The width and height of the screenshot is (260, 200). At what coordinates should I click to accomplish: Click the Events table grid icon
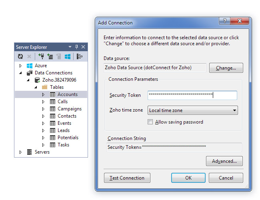pos(52,123)
